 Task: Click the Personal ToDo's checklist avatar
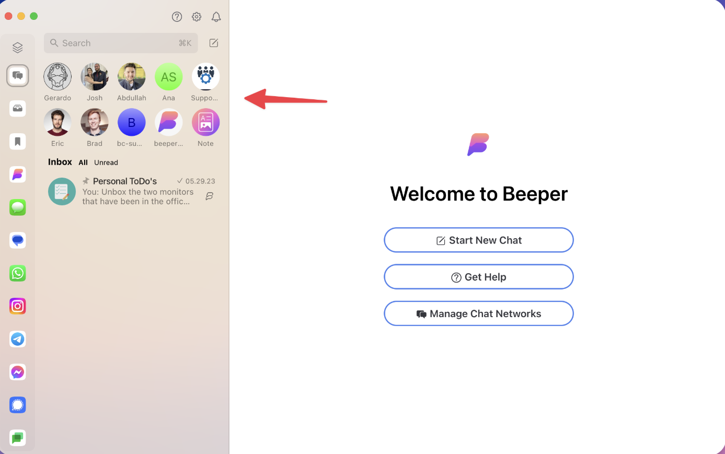(x=62, y=191)
